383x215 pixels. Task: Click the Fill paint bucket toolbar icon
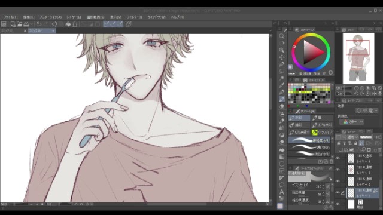[x=68, y=24]
